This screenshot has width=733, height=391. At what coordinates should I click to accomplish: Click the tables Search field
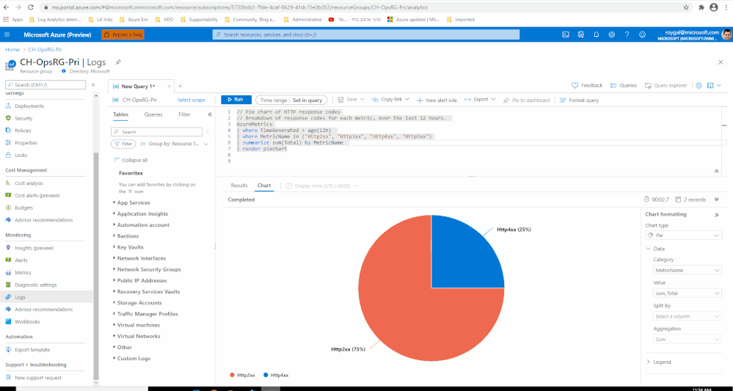(x=156, y=132)
